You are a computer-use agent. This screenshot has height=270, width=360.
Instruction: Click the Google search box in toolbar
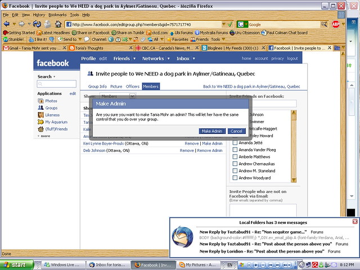[x=283, y=24]
